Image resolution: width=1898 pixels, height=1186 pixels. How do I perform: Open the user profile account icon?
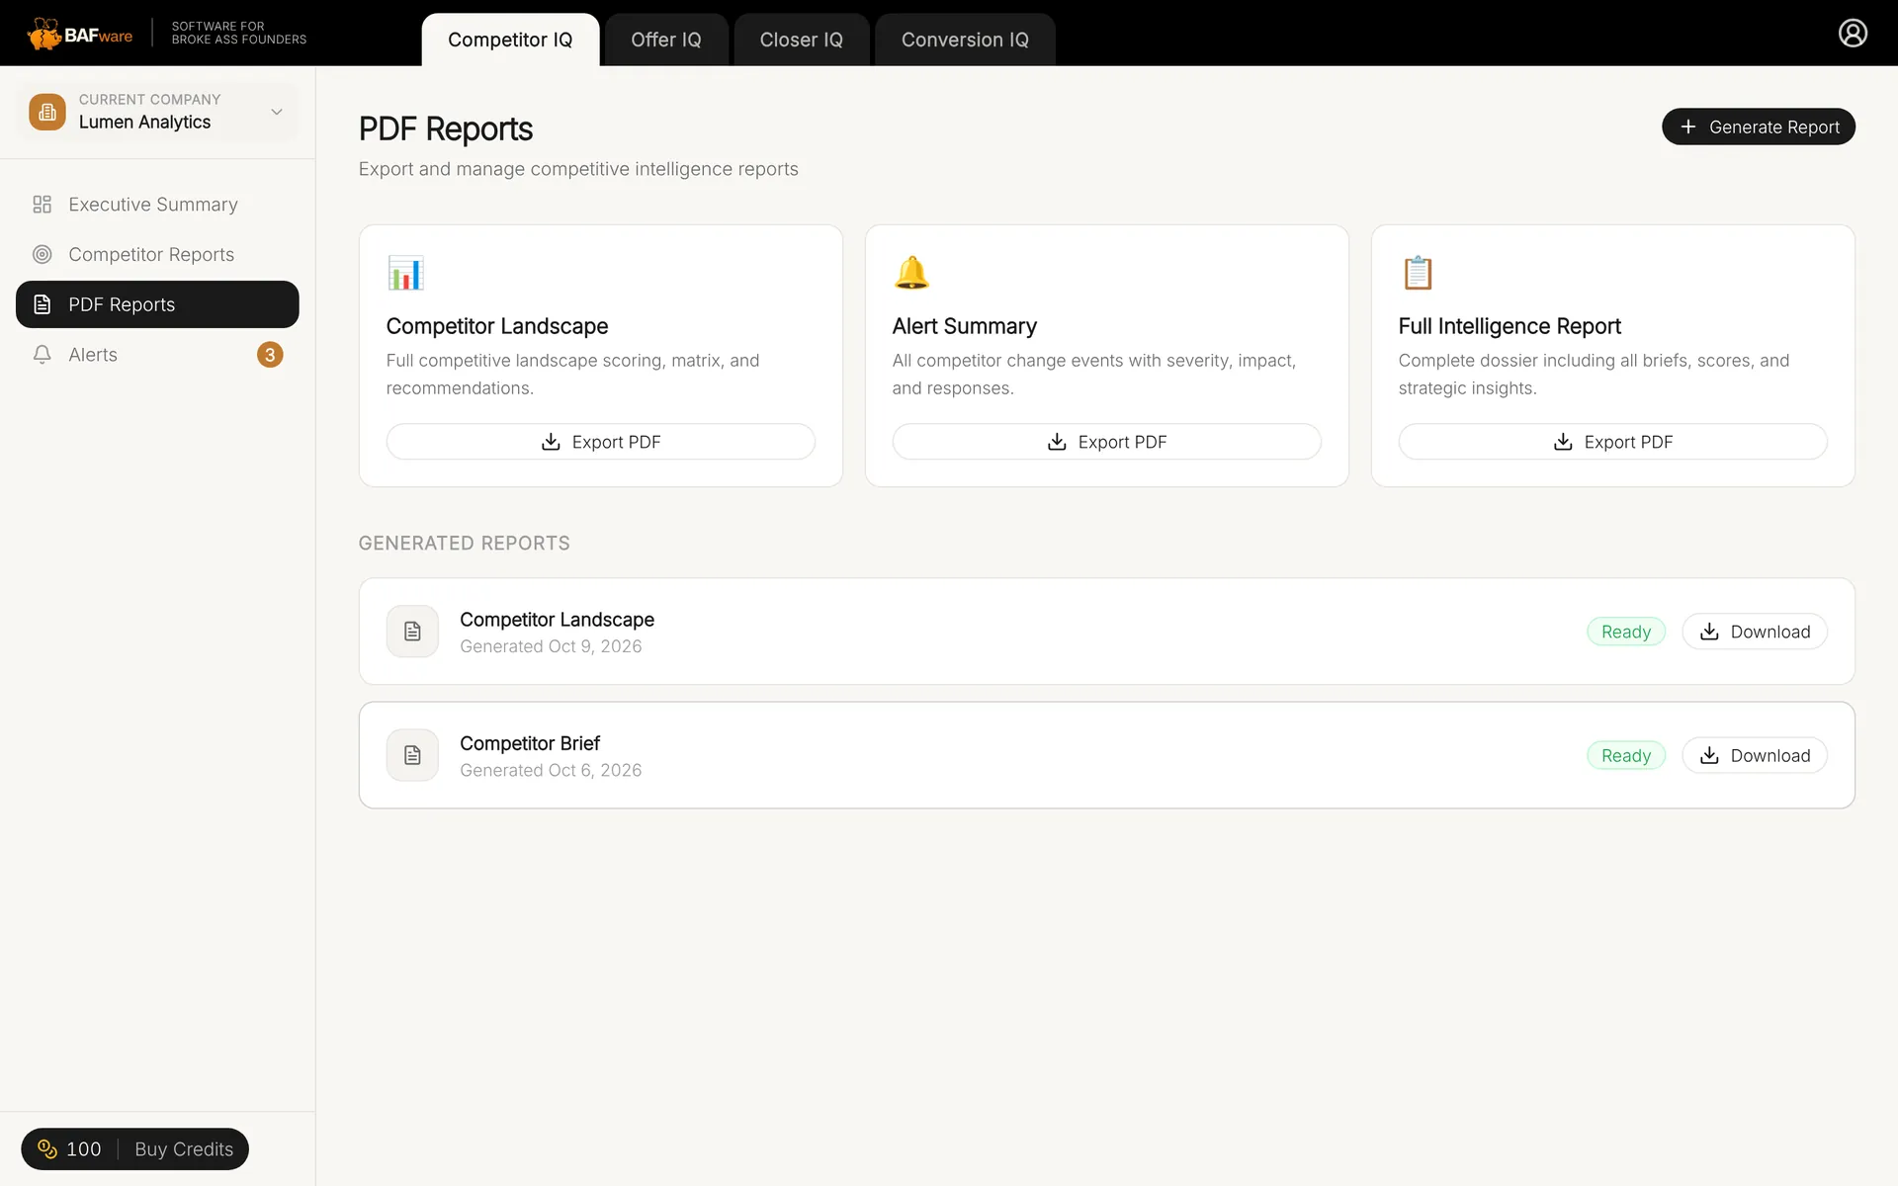1853,33
